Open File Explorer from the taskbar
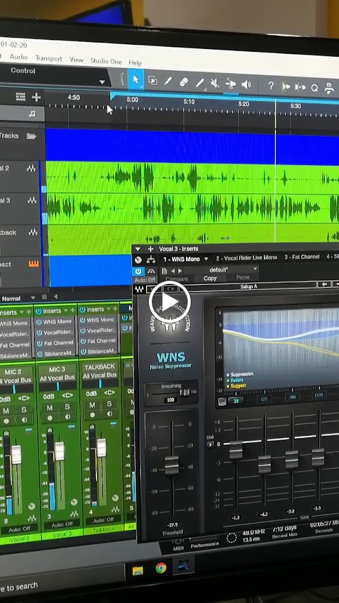339x603 pixels. tap(138, 571)
